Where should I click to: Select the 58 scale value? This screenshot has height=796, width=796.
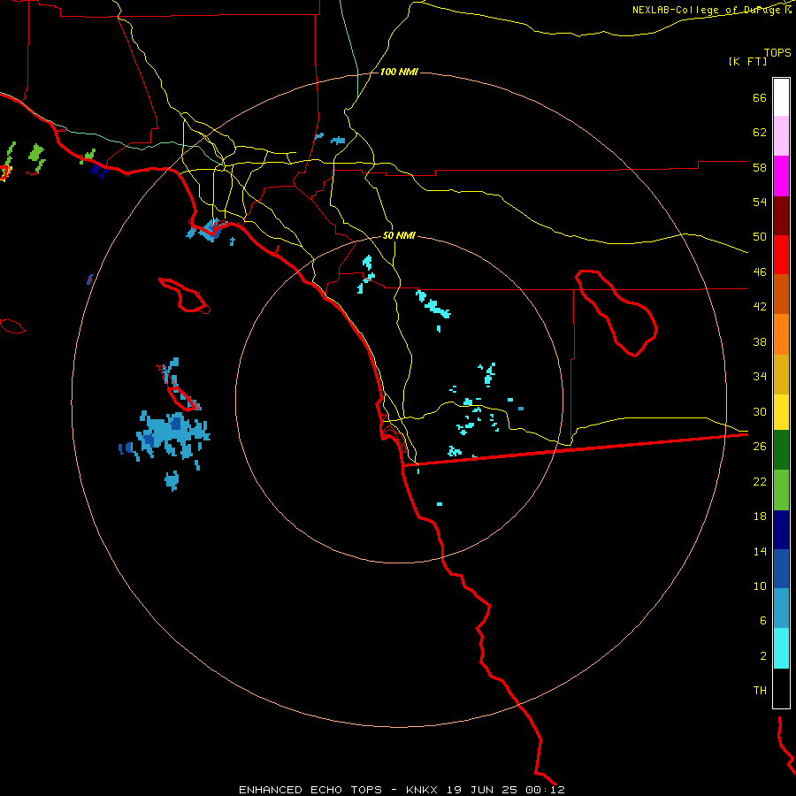point(760,167)
